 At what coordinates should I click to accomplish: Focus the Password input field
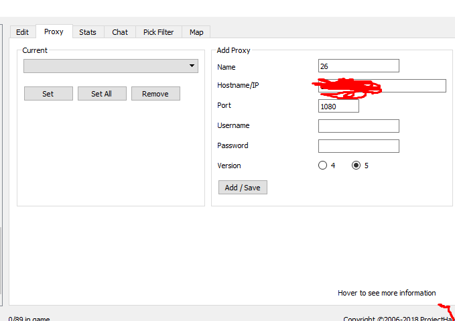tap(359, 146)
